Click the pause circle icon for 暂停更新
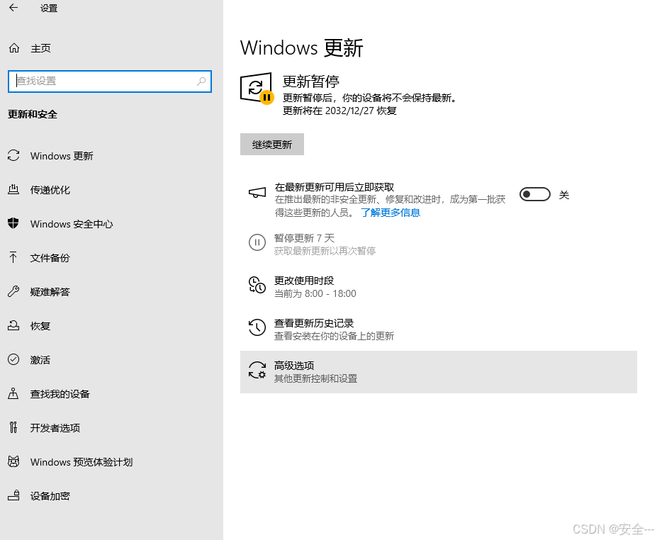This screenshot has width=657, height=540. (x=257, y=242)
